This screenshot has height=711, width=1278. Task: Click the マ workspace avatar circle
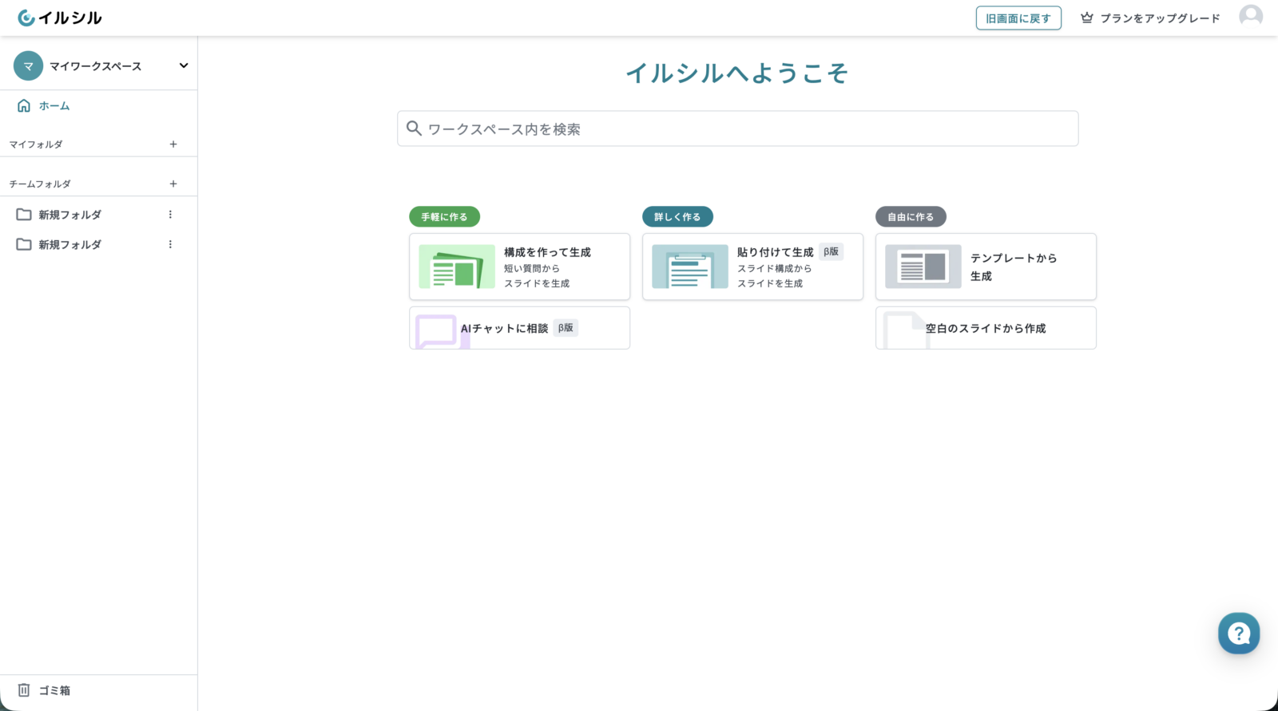[x=28, y=66]
